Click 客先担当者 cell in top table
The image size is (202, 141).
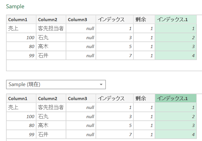coord(51,29)
